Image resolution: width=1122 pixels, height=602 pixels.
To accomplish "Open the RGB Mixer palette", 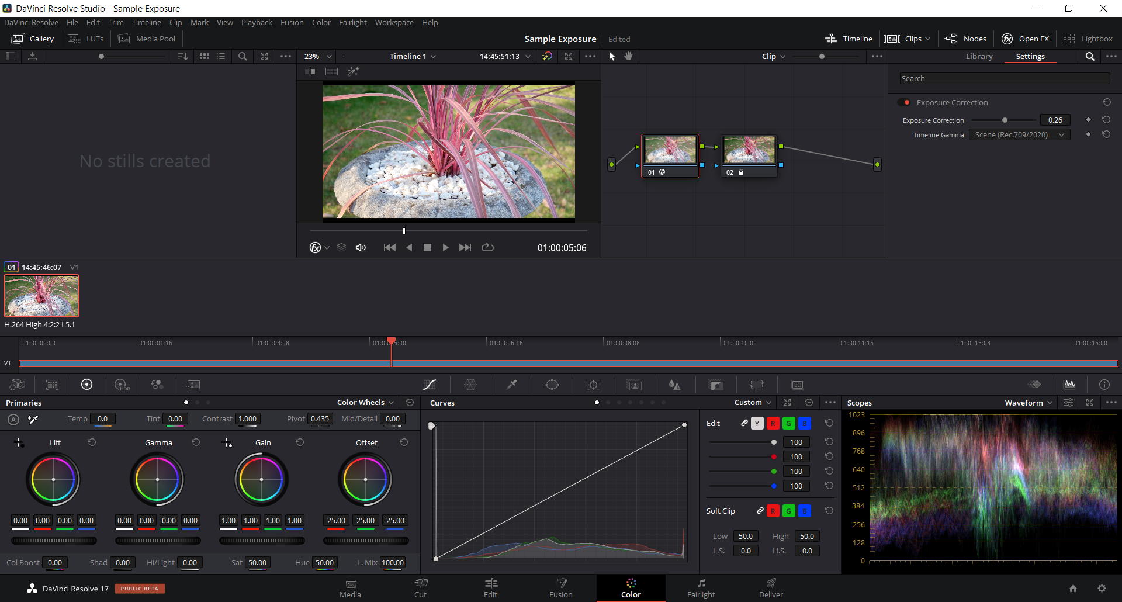I will coord(157,385).
